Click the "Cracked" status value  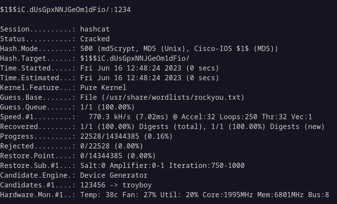[95, 39]
